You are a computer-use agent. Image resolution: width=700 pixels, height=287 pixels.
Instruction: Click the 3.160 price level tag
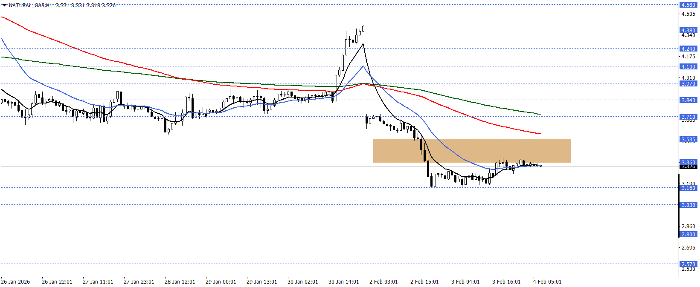pyautogui.click(x=688, y=188)
